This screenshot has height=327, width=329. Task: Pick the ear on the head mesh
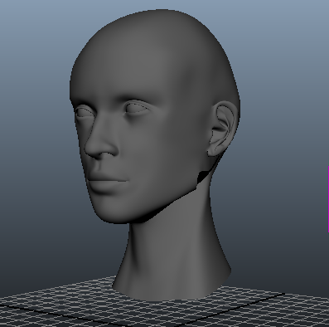click(x=223, y=129)
